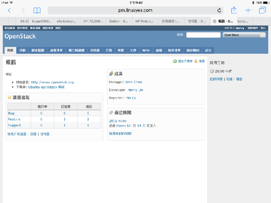Open 日曆 calendar project tab

(109, 50)
